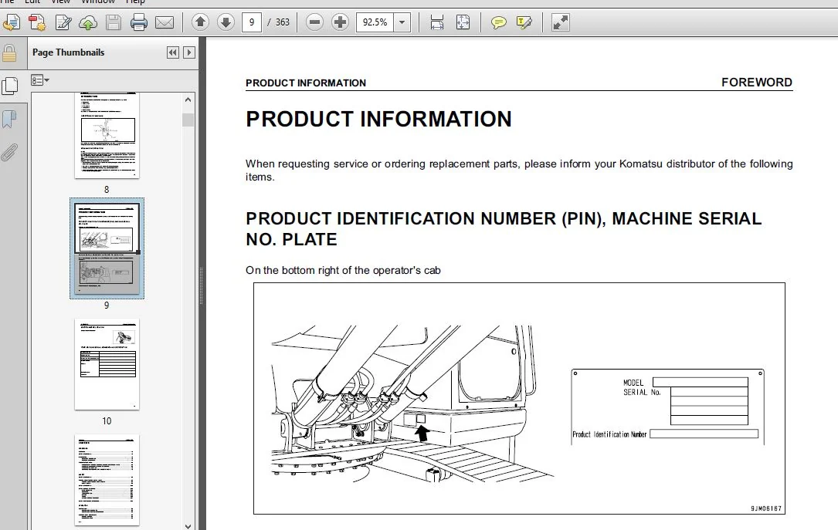Expand the thumbnails panel with right-arrow button
838x530 pixels.
(x=188, y=52)
